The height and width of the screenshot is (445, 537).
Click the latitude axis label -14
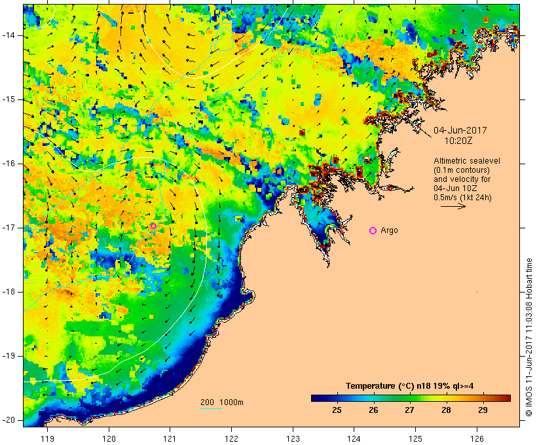coord(8,35)
